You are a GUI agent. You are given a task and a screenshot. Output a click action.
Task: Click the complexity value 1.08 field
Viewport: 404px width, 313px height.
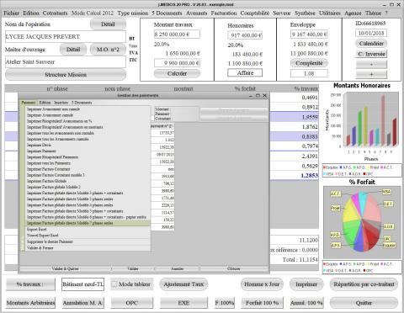point(309,73)
